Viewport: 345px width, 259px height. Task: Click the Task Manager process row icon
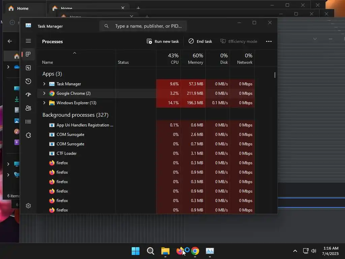[52, 84]
